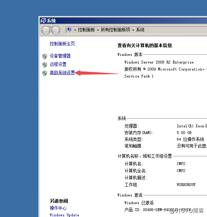Click the 5.00 GB RAM value
Screen dimensions: 207x217
184,133
